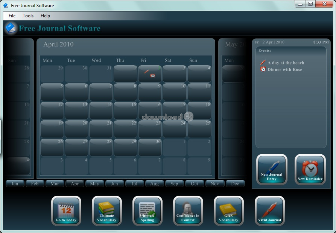Click the May 2010 next month panel

(233, 109)
